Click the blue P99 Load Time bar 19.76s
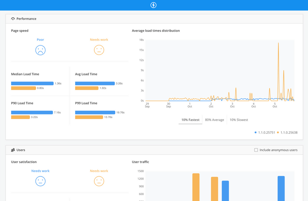 coord(95,113)
